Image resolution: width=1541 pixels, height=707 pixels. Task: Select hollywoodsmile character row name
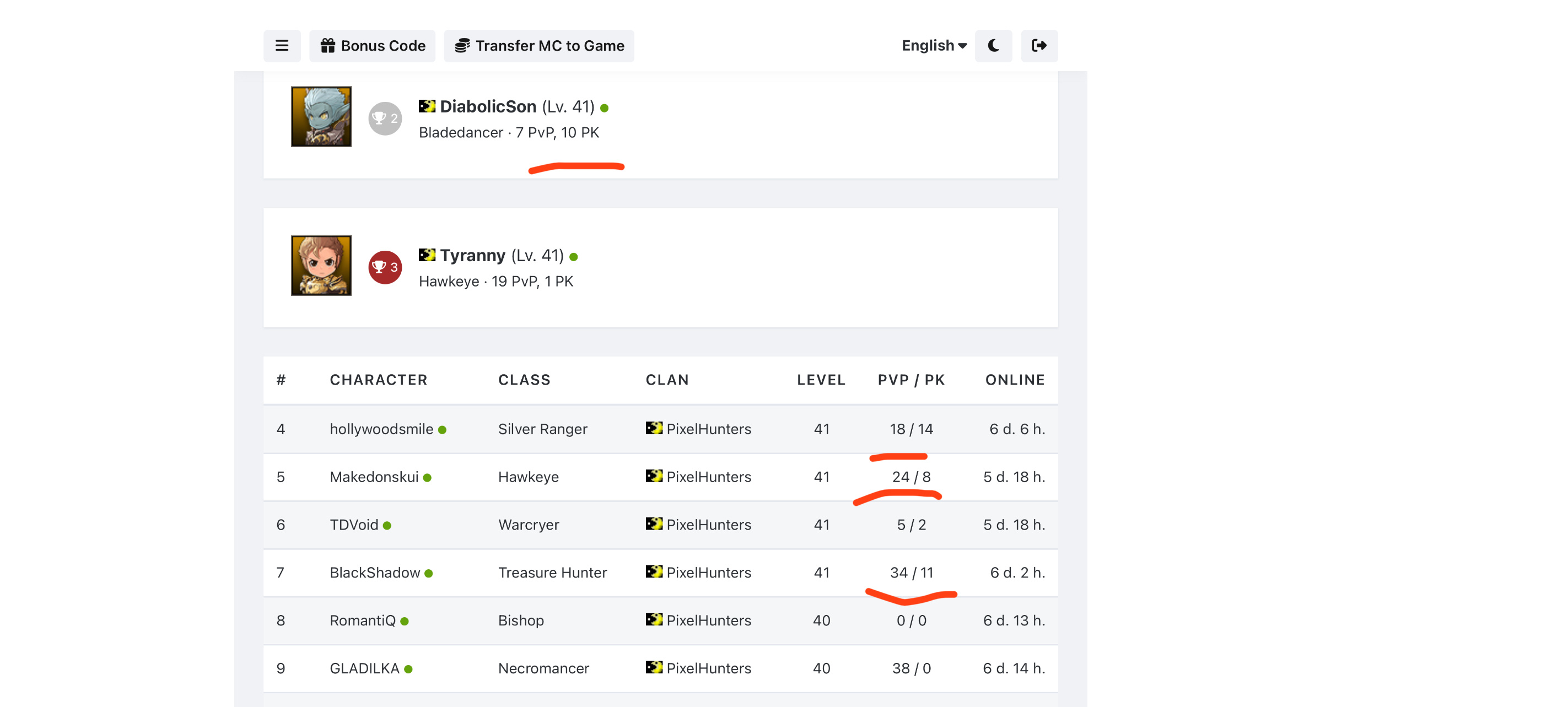pyautogui.click(x=381, y=429)
